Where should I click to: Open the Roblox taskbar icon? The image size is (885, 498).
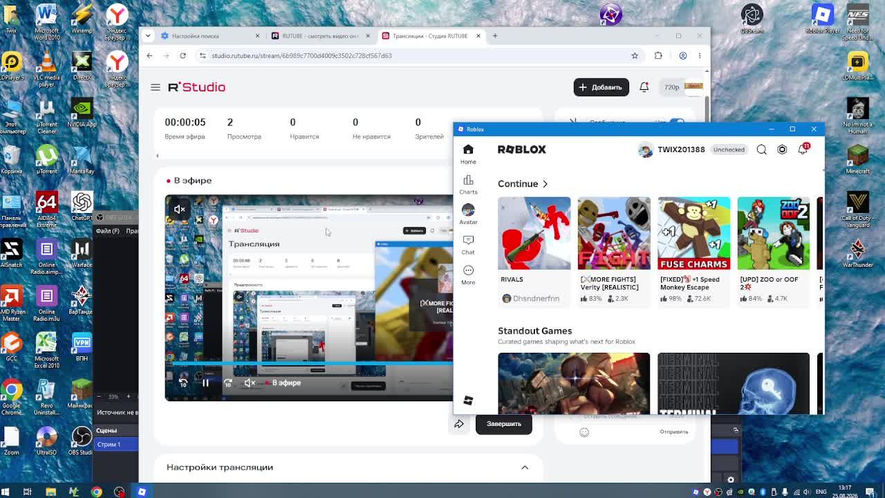tap(142, 492)
